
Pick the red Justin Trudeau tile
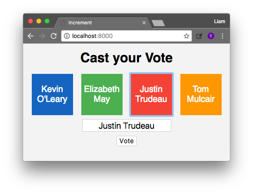(151, 95)
